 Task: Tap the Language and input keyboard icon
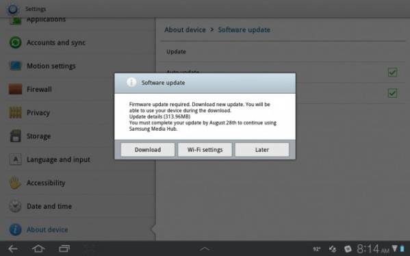(16, 159)
